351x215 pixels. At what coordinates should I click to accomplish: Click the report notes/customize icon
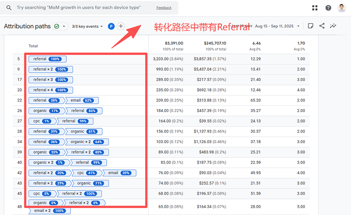click(x=311, y=26)
